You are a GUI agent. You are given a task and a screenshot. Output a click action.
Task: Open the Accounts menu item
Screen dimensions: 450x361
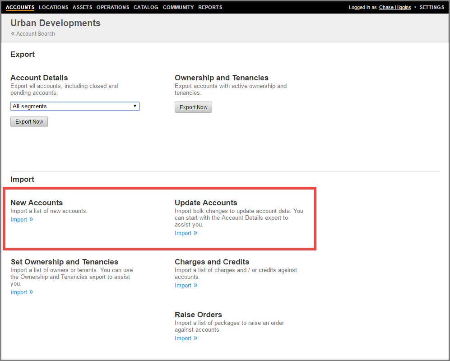coord(20,7)
